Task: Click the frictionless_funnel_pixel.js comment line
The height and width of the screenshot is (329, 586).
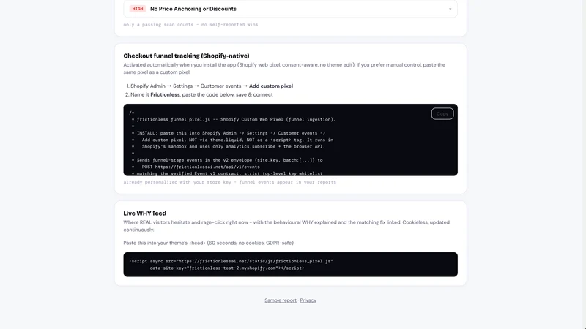Action: [x=236, y=119]
